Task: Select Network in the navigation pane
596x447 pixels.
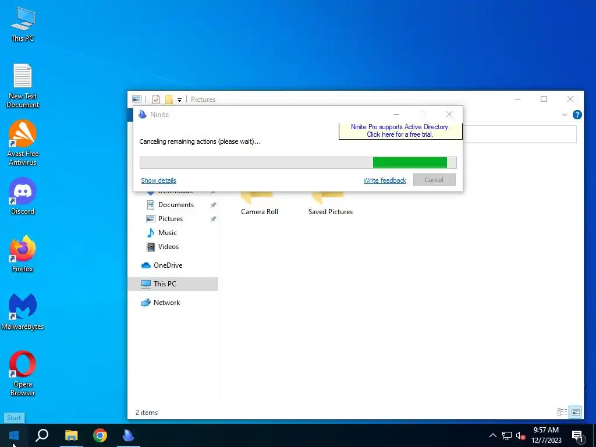Action: point(166,303)
